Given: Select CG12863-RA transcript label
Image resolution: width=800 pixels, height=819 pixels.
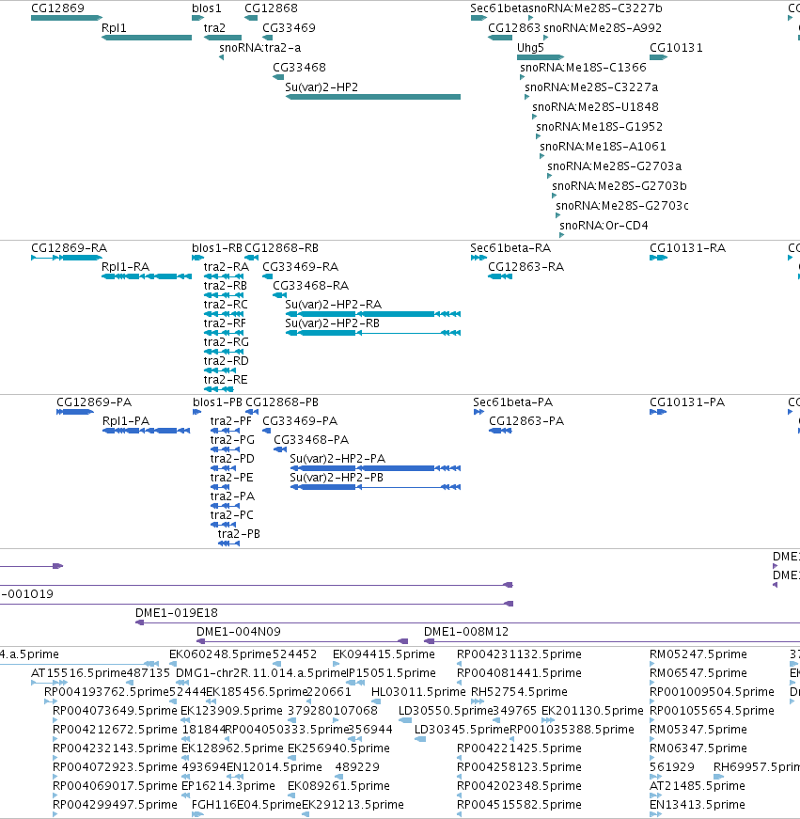Looking at the screenshot, I should click(x=525, y=267).
